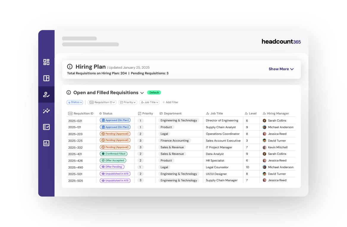Open the Priority filter dropdown
Image resolution: width=347 pixels, height=227 pixels.
(127, 102)
